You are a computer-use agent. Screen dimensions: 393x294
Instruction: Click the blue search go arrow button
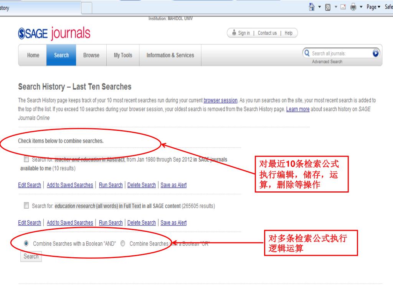click(376, 53)
